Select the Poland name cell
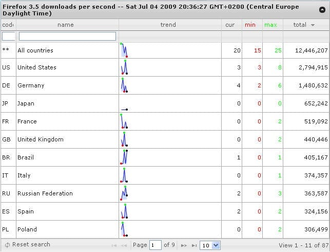330x252 pixels. [67, 229]
